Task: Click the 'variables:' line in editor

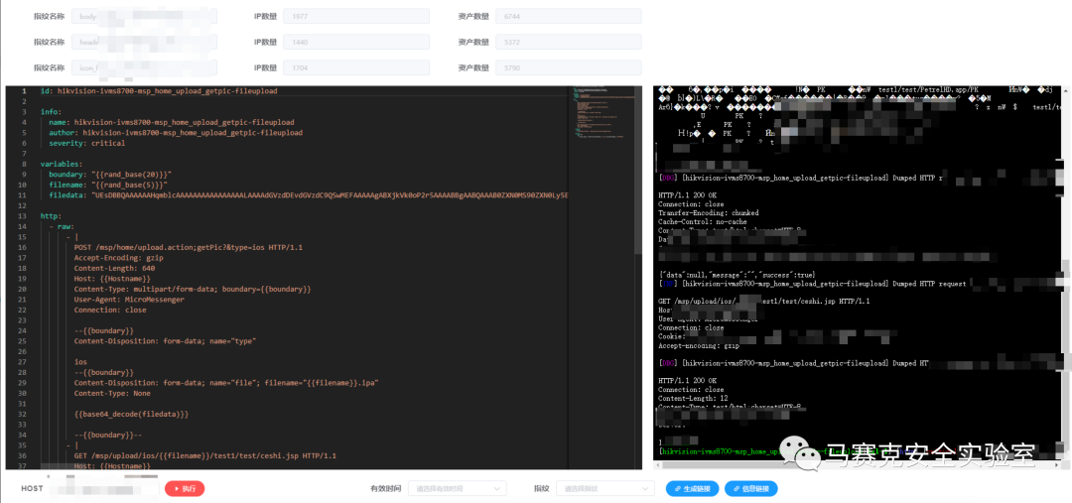Action: (x=61, y=164)
